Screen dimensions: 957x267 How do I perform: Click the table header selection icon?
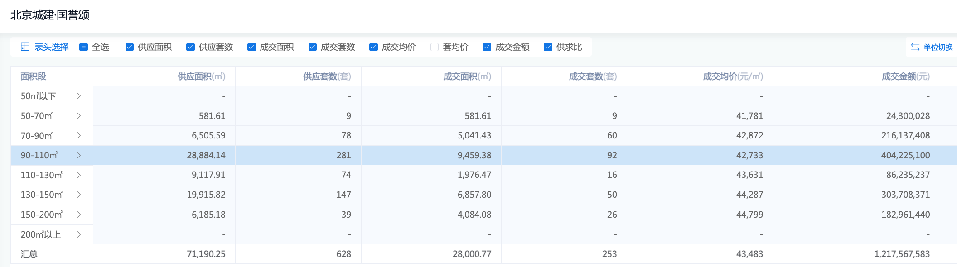25,47
